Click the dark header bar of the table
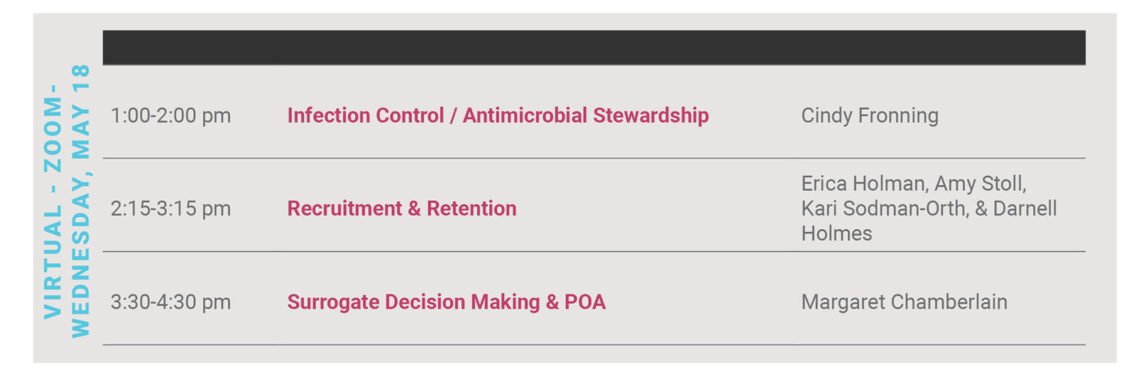This screenshot has width=1136, height=378. [594, 48]
